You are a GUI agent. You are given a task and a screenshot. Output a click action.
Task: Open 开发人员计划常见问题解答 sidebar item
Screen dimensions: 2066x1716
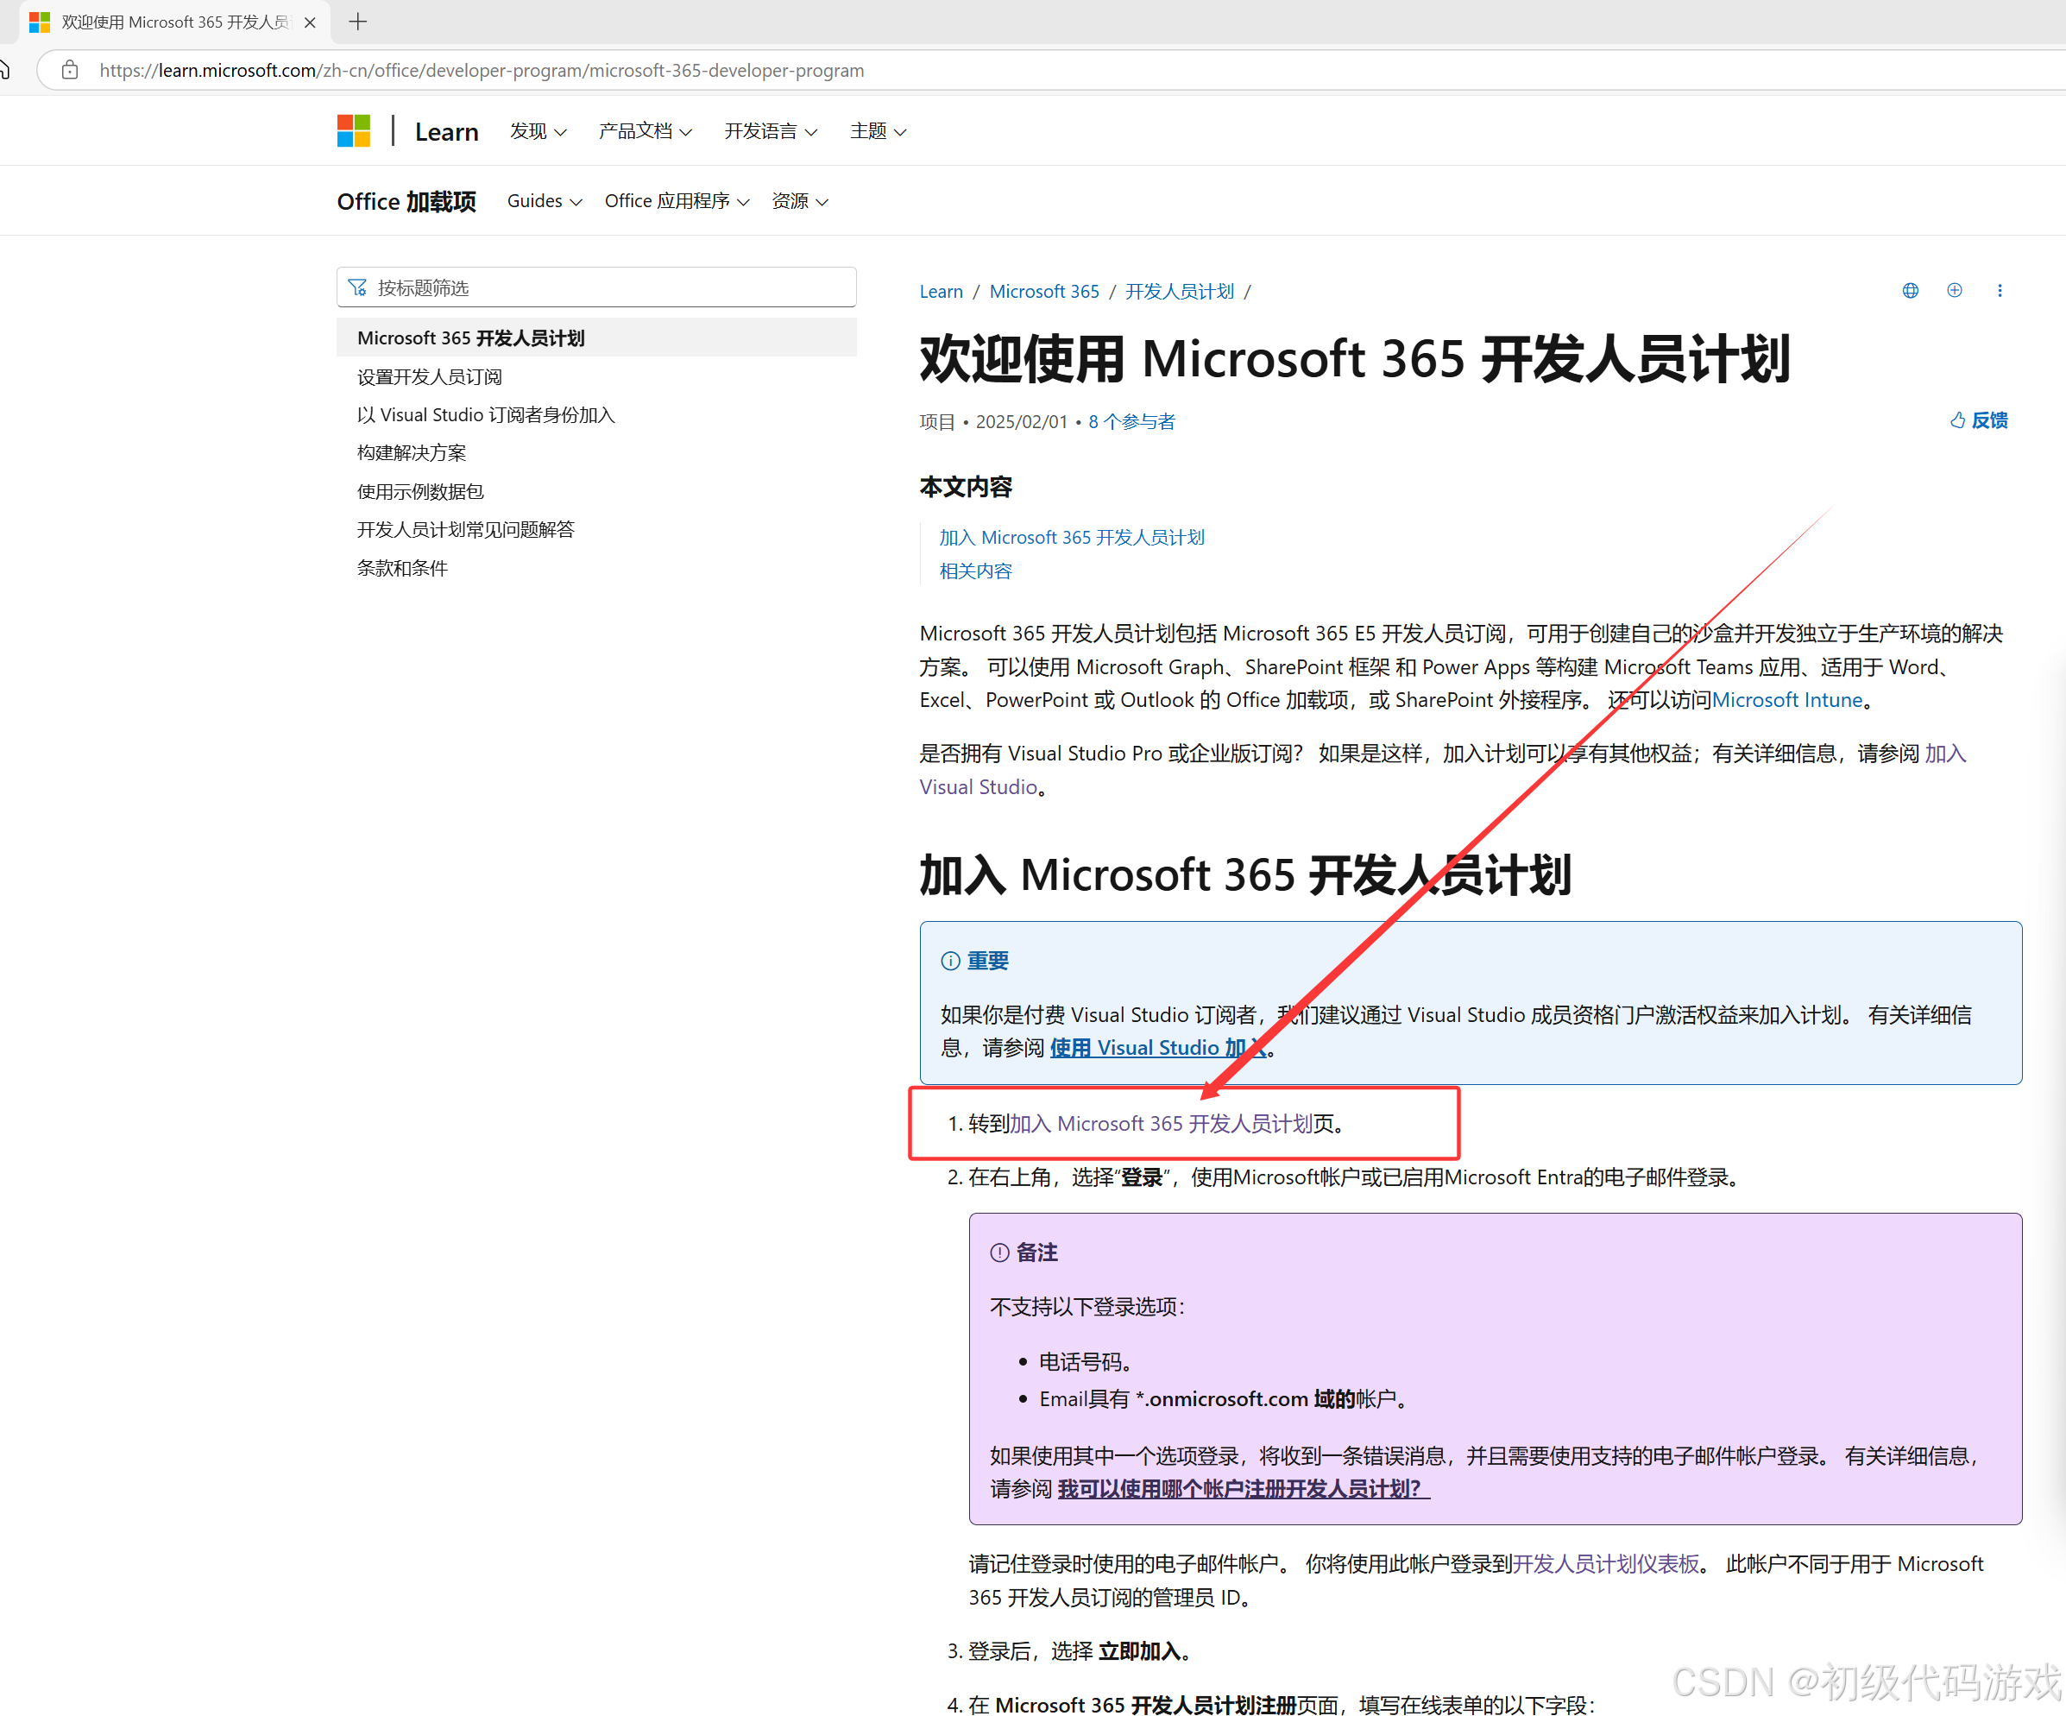pos(465,529)
